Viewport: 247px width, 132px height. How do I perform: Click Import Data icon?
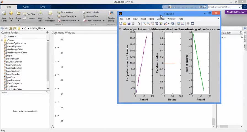coord(41,13)
